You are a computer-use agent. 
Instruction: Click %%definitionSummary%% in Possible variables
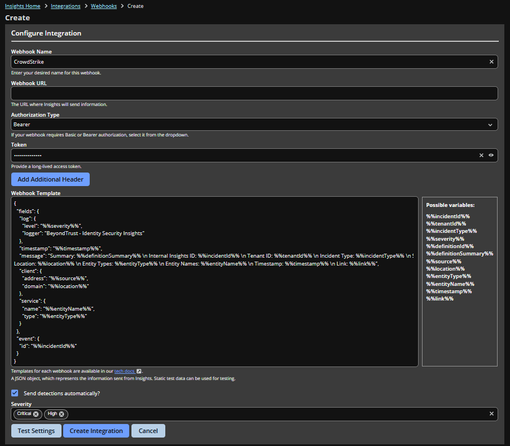(460, 254)
